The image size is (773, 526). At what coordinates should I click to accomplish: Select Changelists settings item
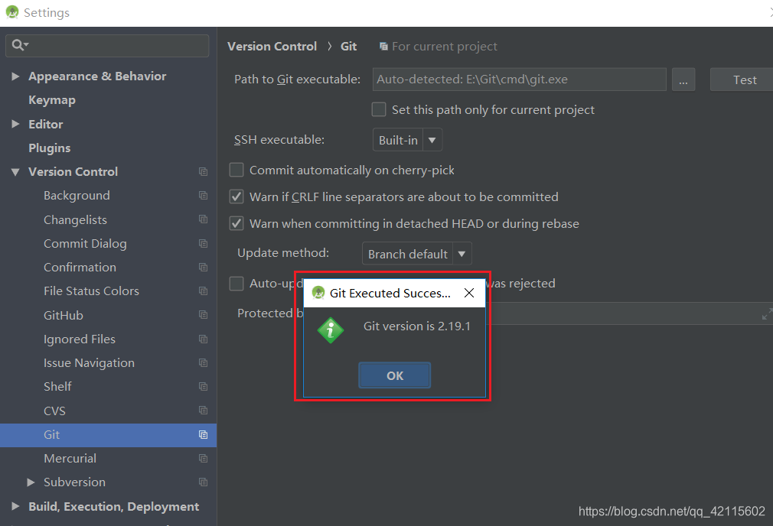75,219
